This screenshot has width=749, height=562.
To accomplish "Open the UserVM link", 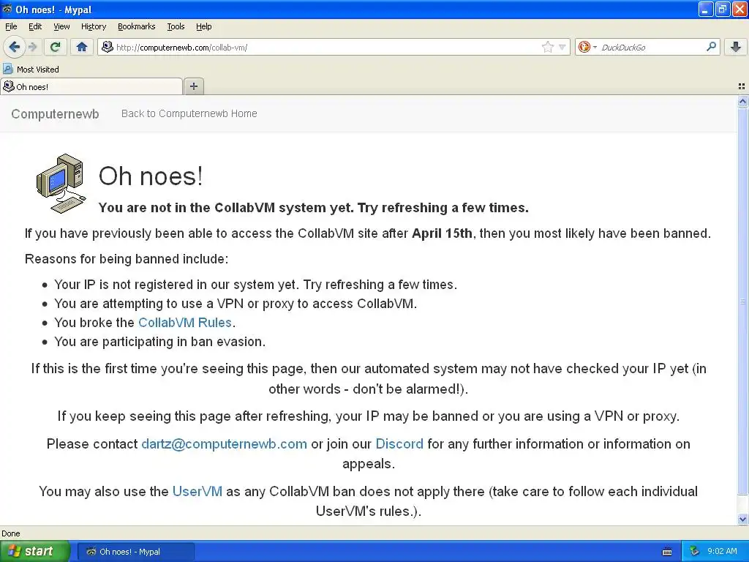I will click(x=197, y=491).
